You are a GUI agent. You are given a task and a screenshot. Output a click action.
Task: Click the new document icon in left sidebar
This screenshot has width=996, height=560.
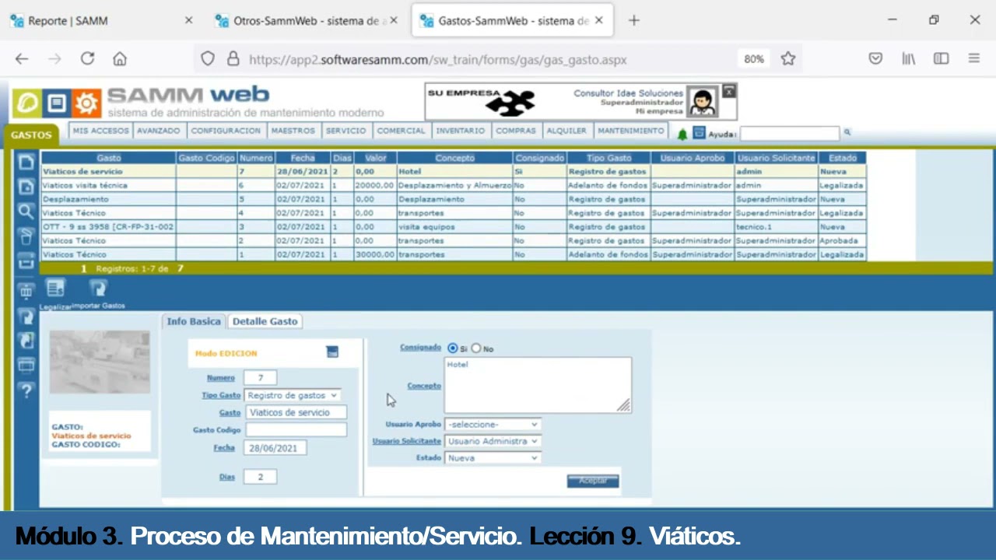pyautogui.click(x=26, y=162)
